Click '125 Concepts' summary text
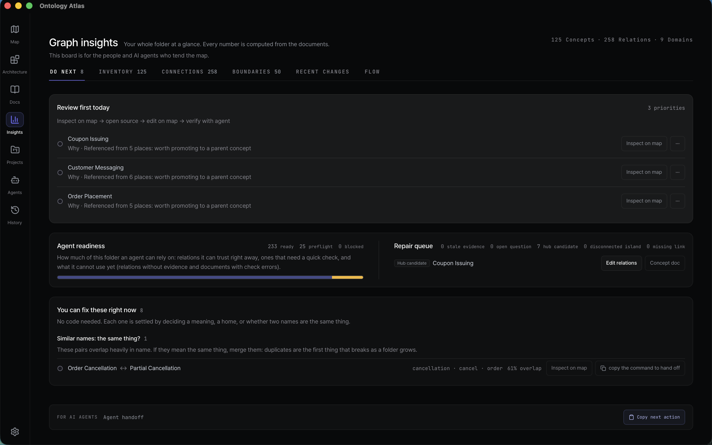The height and width of the screenshot is (445, 712). pyautogui.click(x=573, y=40)
